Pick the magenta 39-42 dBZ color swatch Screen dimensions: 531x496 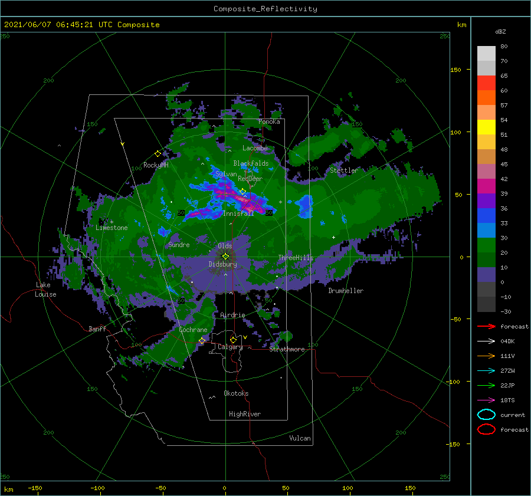486,186
